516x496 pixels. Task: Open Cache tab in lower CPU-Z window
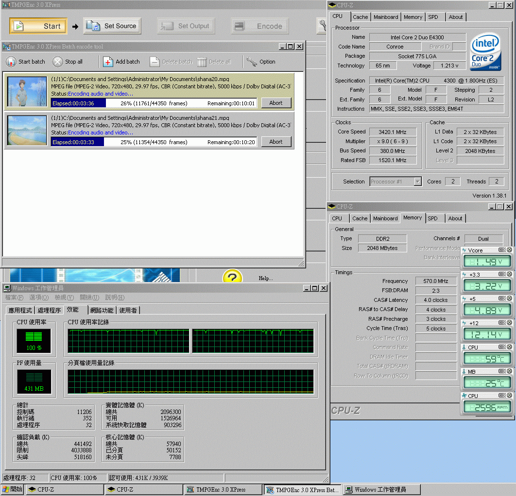360,218
